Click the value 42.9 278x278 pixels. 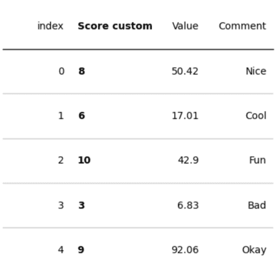(188, 160)
